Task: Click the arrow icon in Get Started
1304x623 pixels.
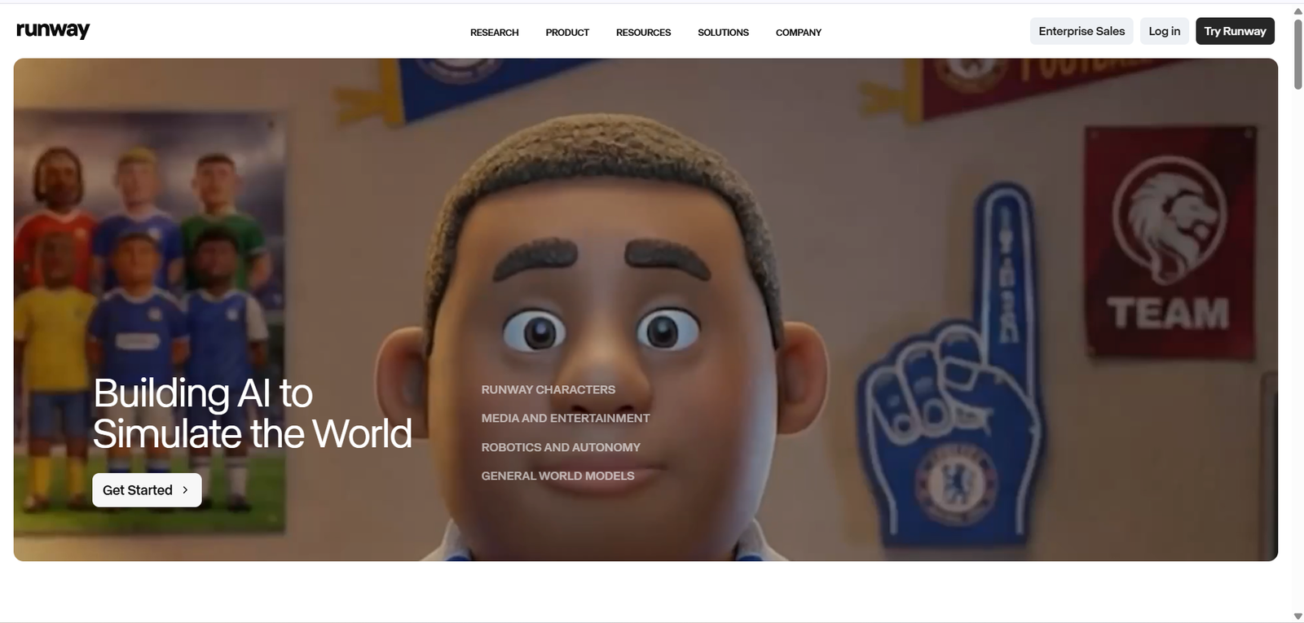Action: coord(185,490)
